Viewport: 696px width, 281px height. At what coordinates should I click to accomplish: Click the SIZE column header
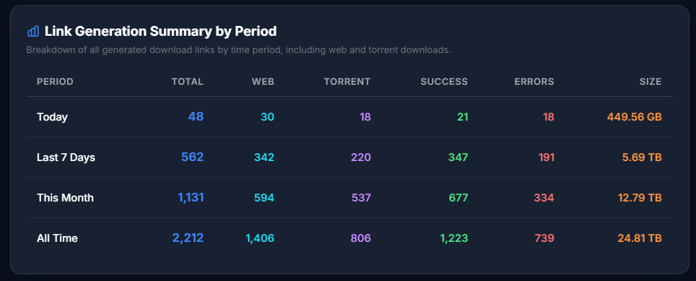coord(650,82)
